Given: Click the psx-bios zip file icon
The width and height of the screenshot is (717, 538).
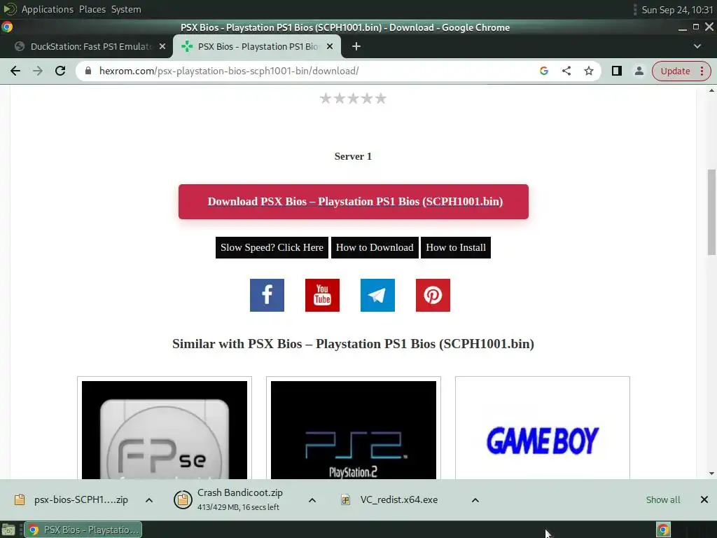Looking at the screenshot, I should [x=20, y=499].
